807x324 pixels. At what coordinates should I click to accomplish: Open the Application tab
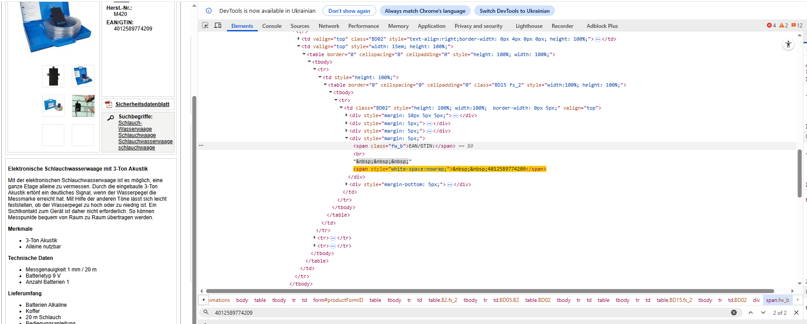(x=432, y=26)
